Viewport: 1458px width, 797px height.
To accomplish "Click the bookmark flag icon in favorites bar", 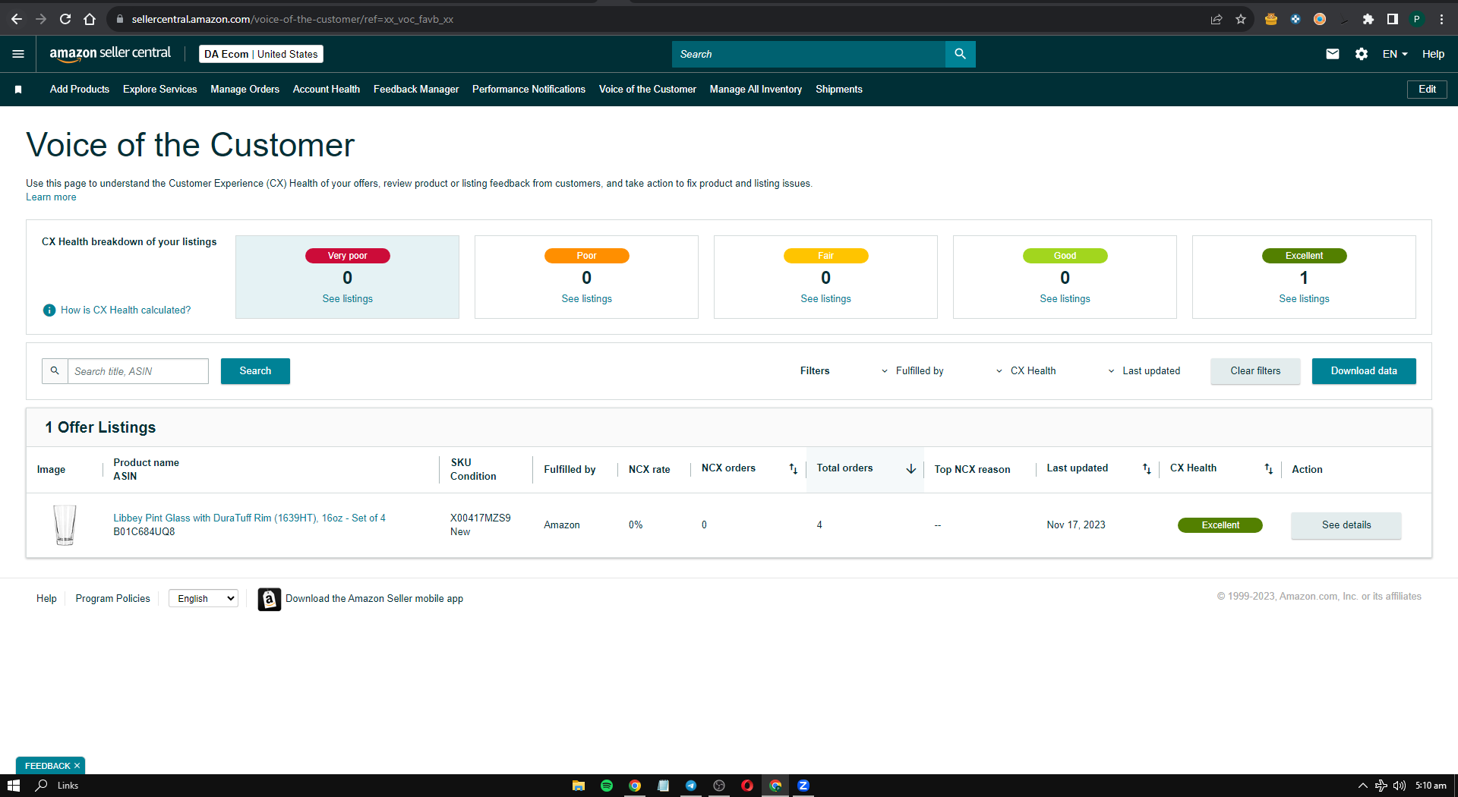I will click(x=18, y=90).
